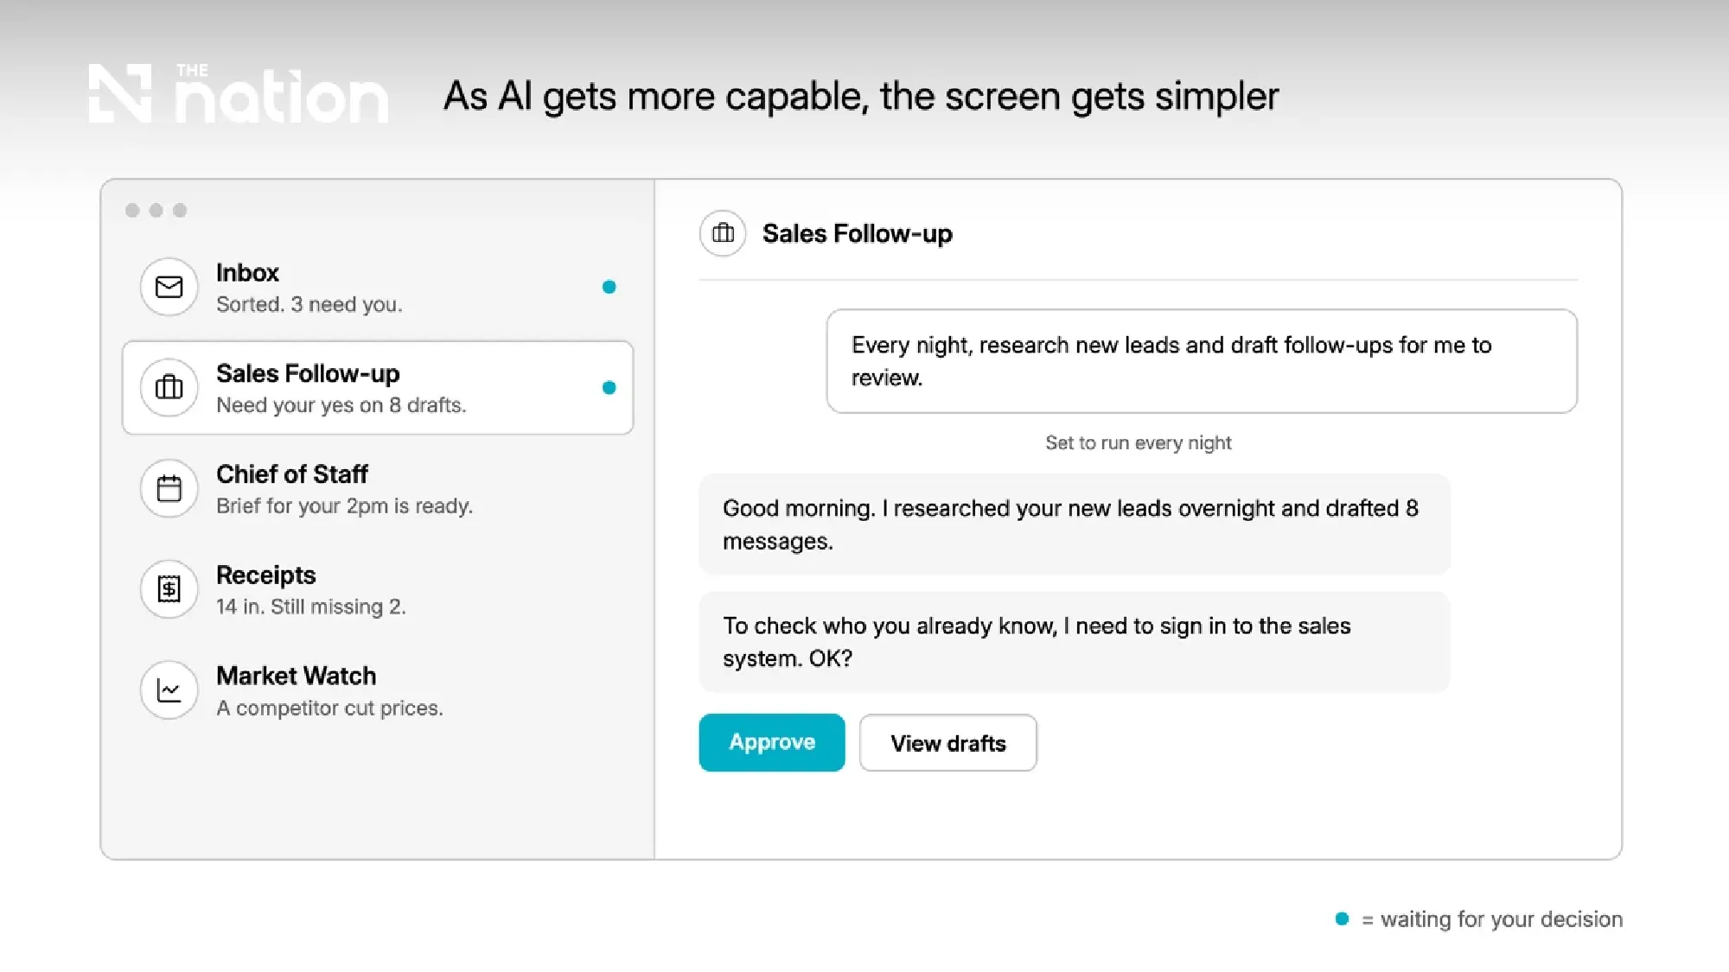
Task: Approve the sales system sign-in
Action: pos(772,742)
